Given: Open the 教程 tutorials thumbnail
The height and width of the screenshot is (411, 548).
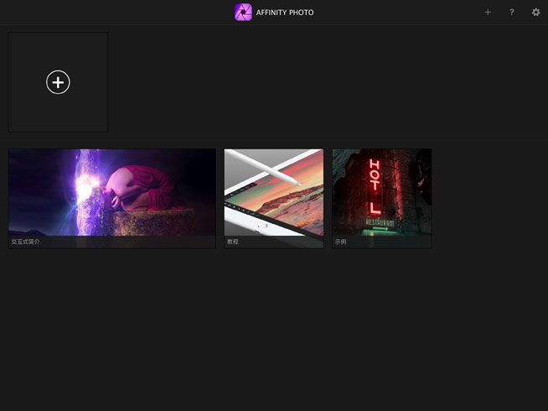Looking at the screenshot, I should pyautogui.click(x=273, y=193).
